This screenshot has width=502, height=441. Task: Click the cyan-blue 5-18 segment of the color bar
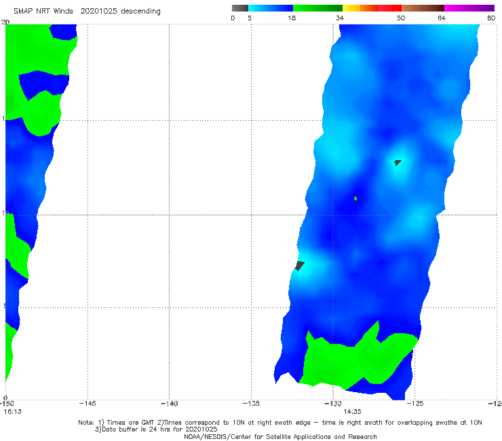[x=271, y=8]
